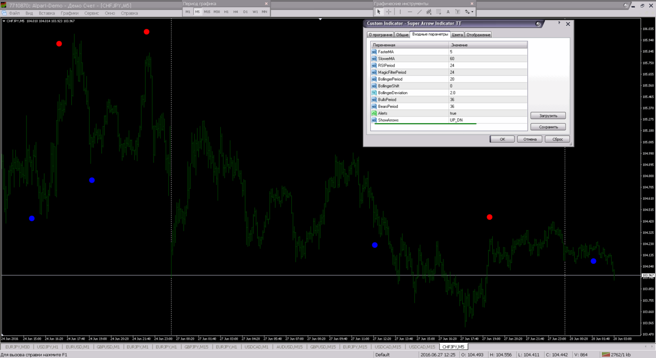Open the USDJPY,H1 chart tab

[47, 347]
